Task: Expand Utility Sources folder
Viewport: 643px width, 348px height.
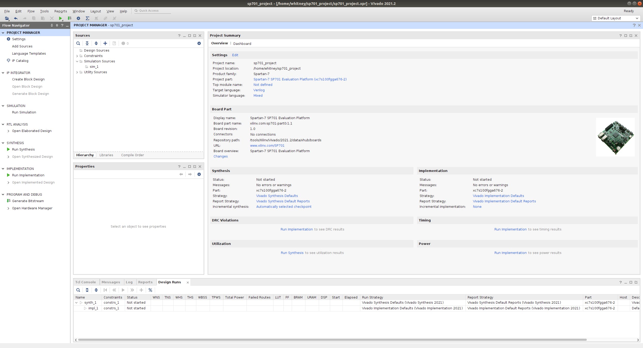Action: point(77,72)
